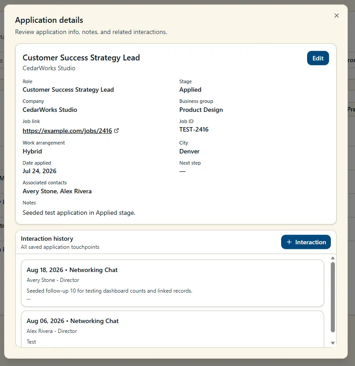The image size is (355, 366).
Task: Click the Role value 'Customer Success Strategy Lead'
Action: point(68,90)
